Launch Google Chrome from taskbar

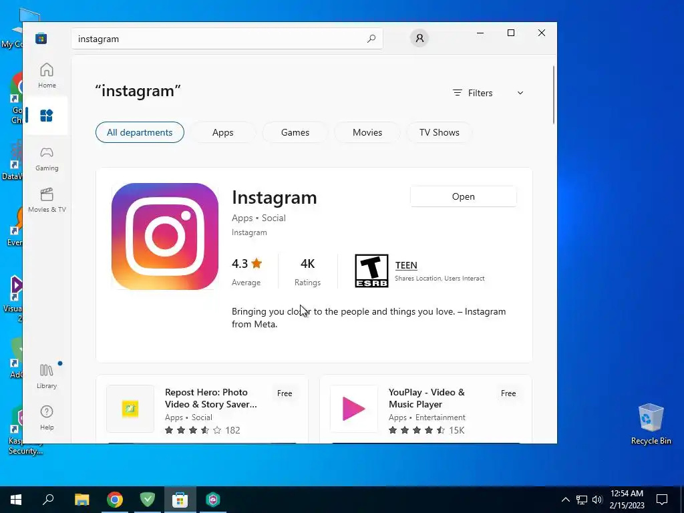pyautogui.click(x=115, y=500)
